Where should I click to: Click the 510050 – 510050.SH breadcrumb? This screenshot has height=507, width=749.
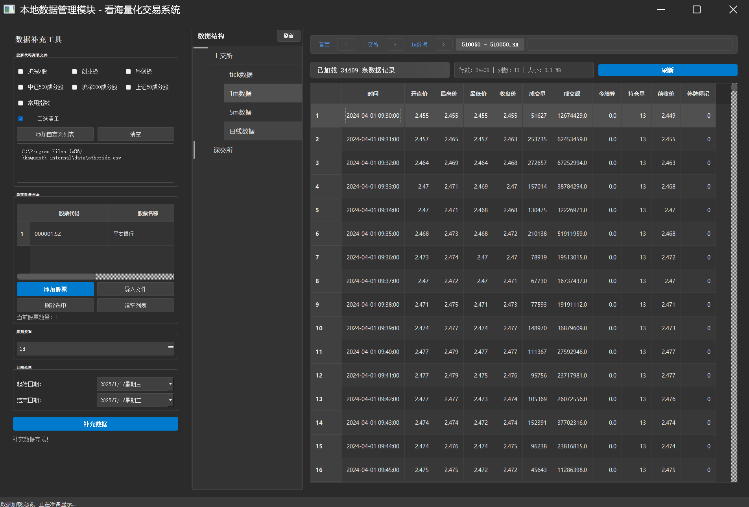pos(491,44)
